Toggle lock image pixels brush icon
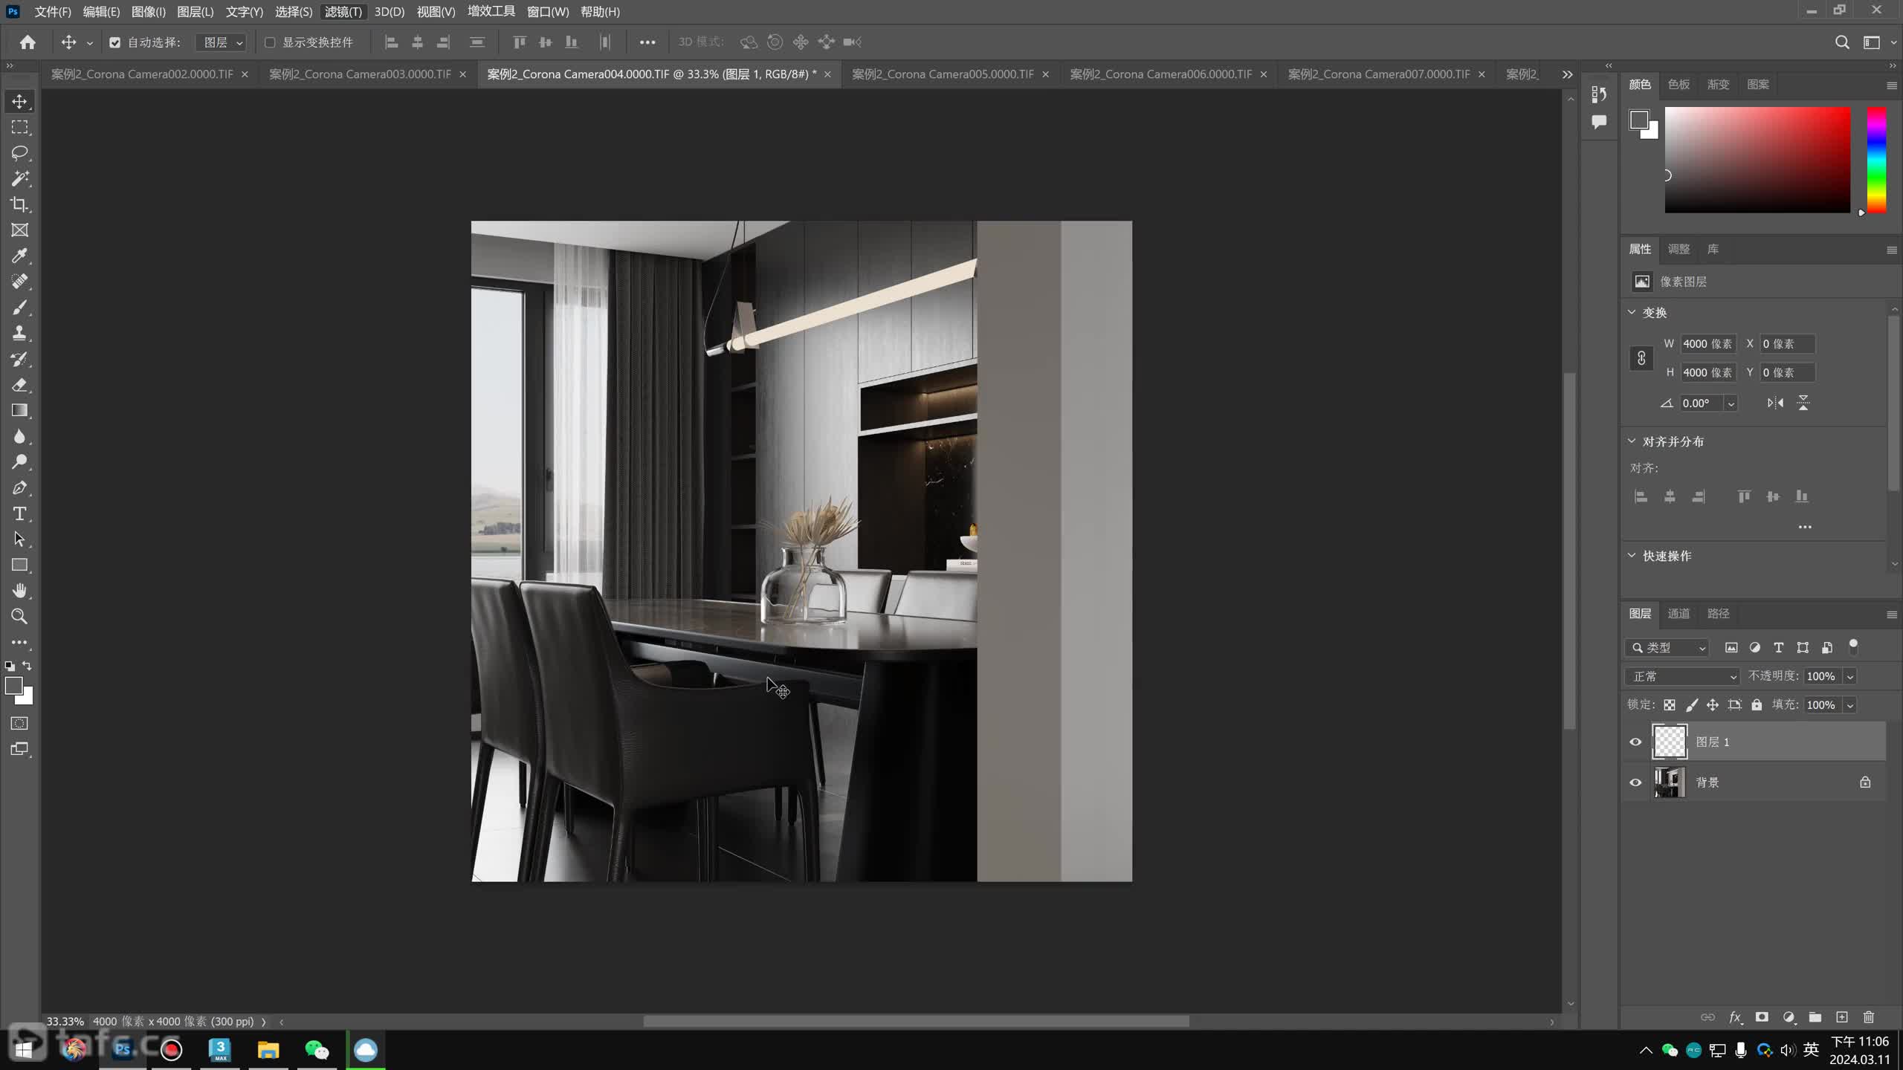The image size is (1903, 1070). point(1692,705)
